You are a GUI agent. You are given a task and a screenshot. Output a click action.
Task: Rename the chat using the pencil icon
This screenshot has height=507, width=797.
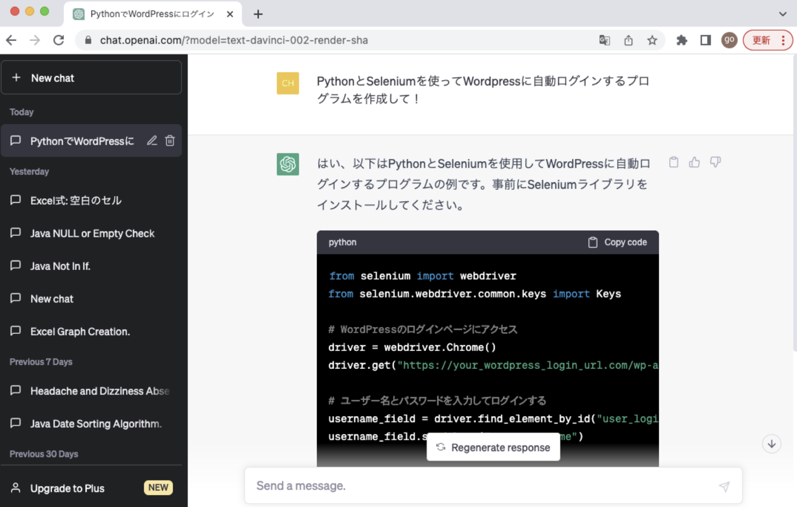coord(152,141)
